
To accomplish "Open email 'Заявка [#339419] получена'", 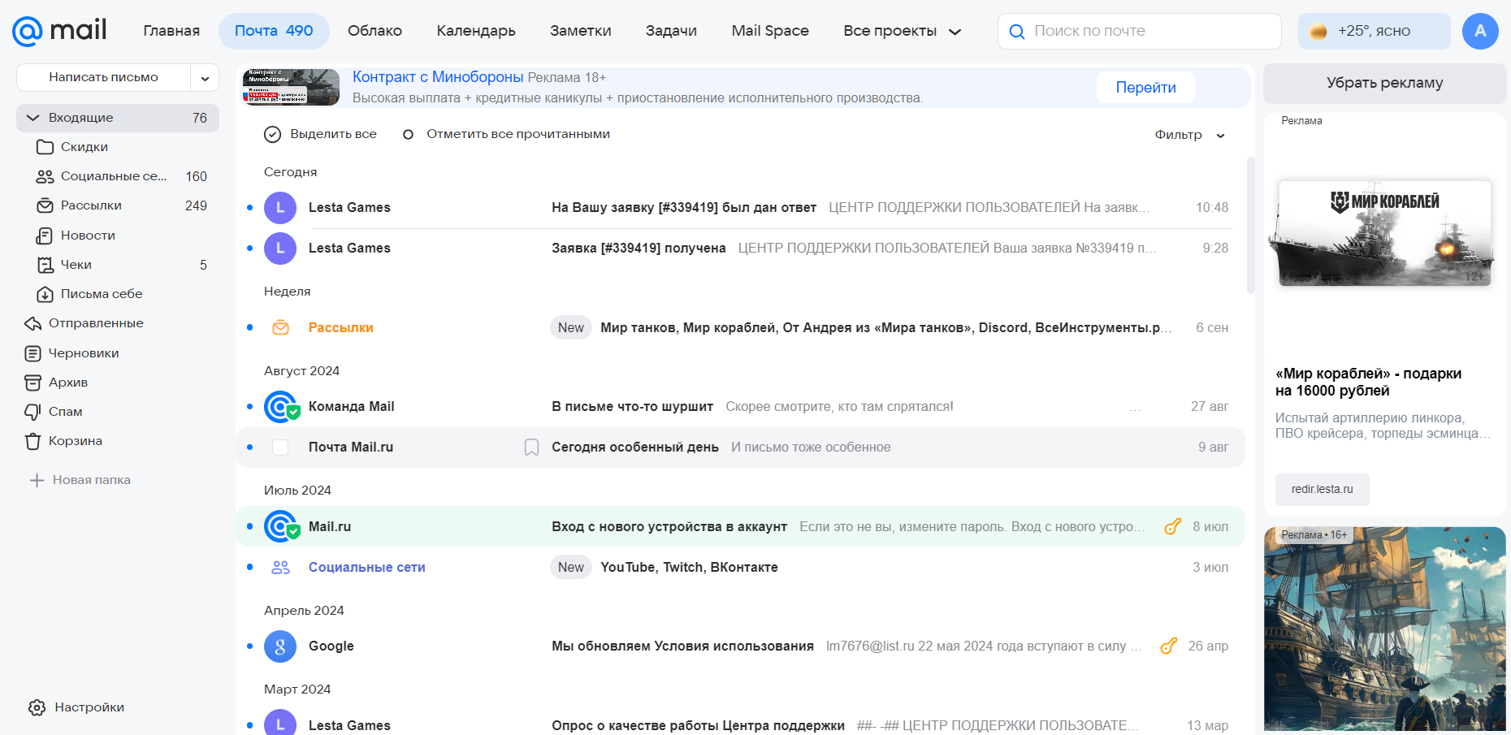I will [740, 249].
